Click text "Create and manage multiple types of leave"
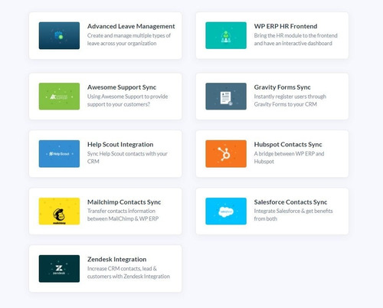Viewport: 383px width, 308px height. pyautogui.click(x=129, y=39)
